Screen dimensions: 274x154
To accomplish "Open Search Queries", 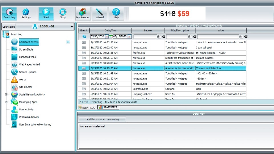I will (x=28, y=72).
